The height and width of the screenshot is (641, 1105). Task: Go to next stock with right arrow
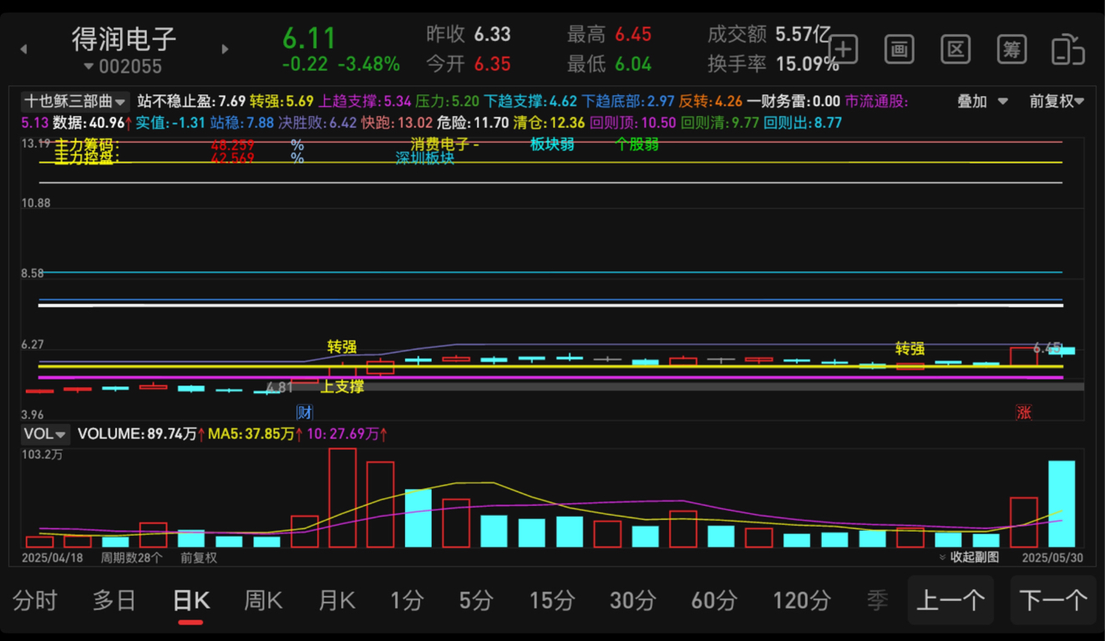[225, 49]
